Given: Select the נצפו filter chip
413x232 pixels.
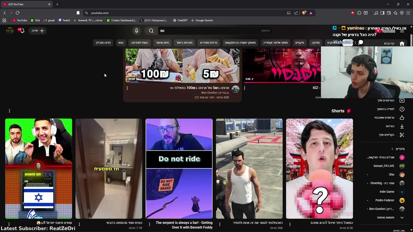Looking at the screenshot, I should pos(121,43).
